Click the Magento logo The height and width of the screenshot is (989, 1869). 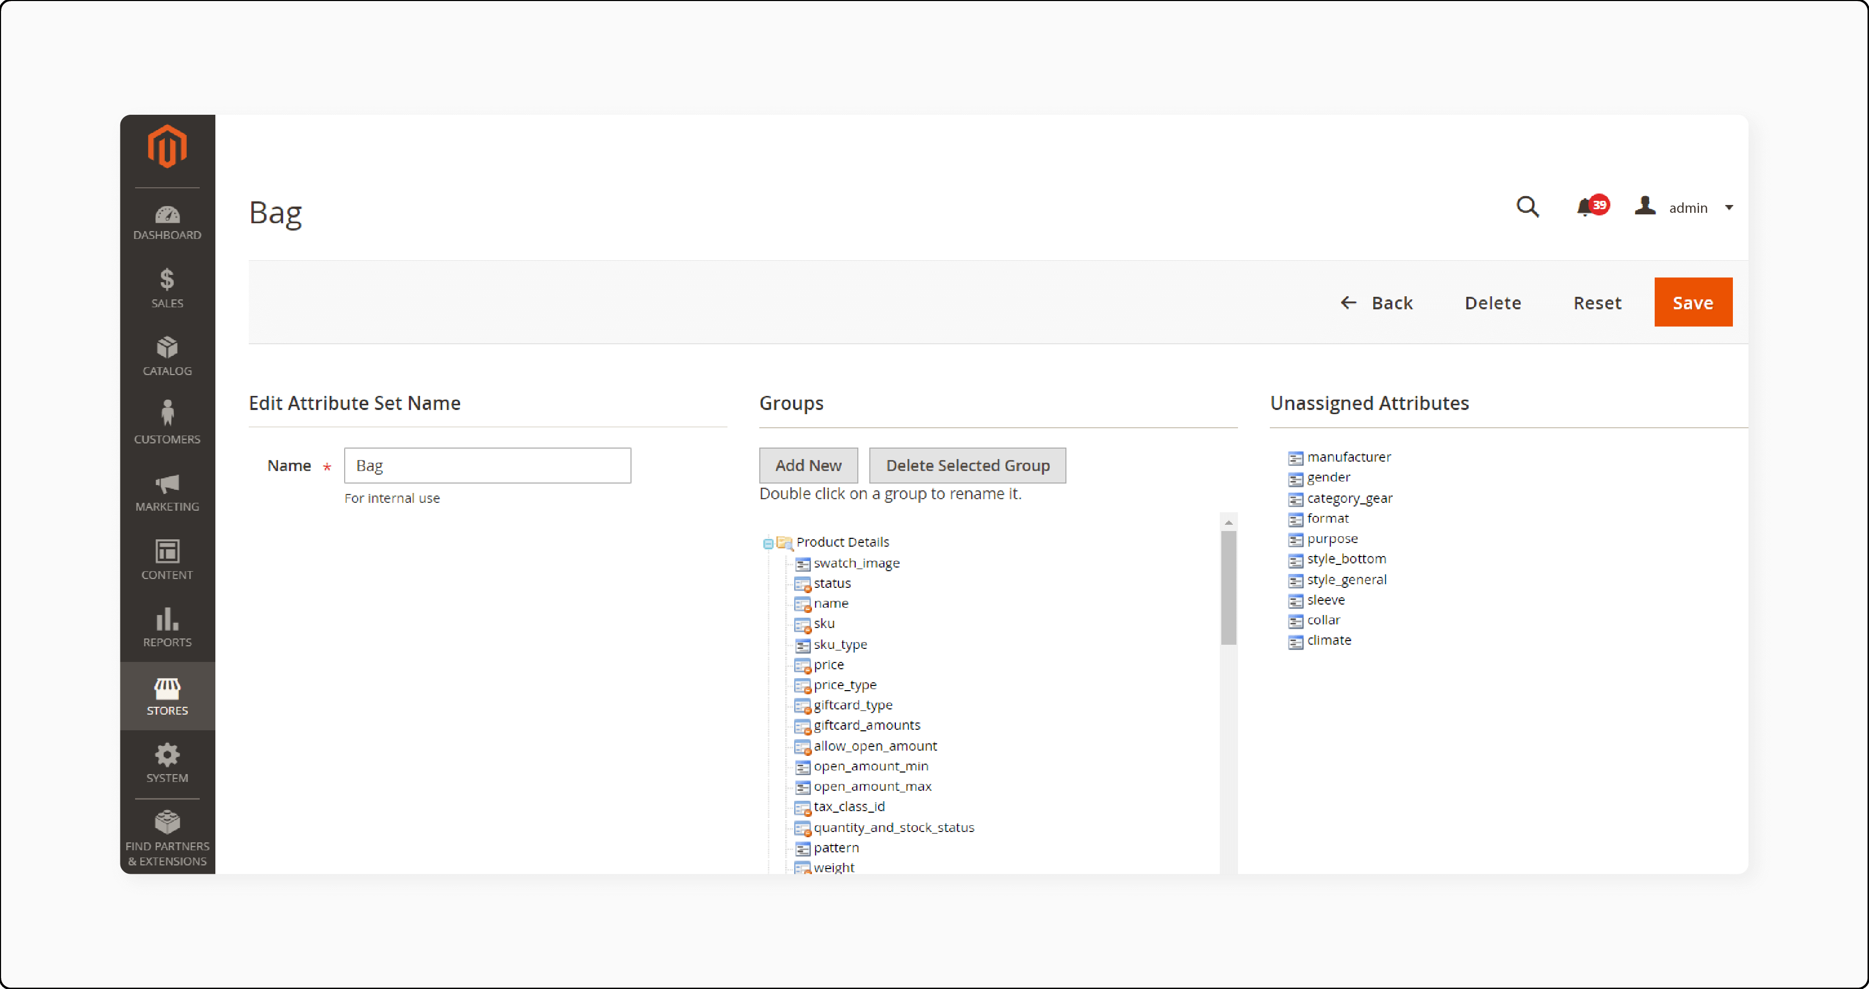click(167, 146)
